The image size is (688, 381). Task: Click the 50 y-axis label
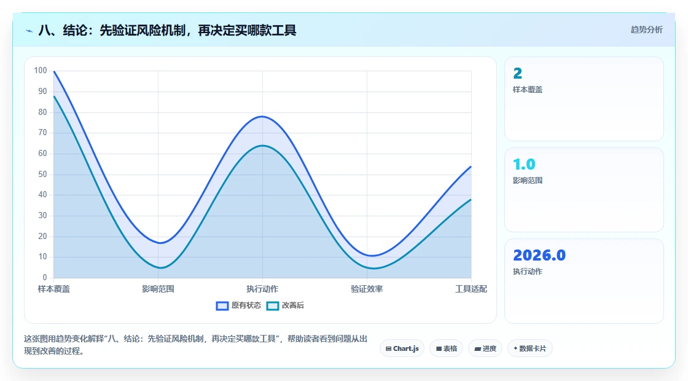(x=42, y=175)
